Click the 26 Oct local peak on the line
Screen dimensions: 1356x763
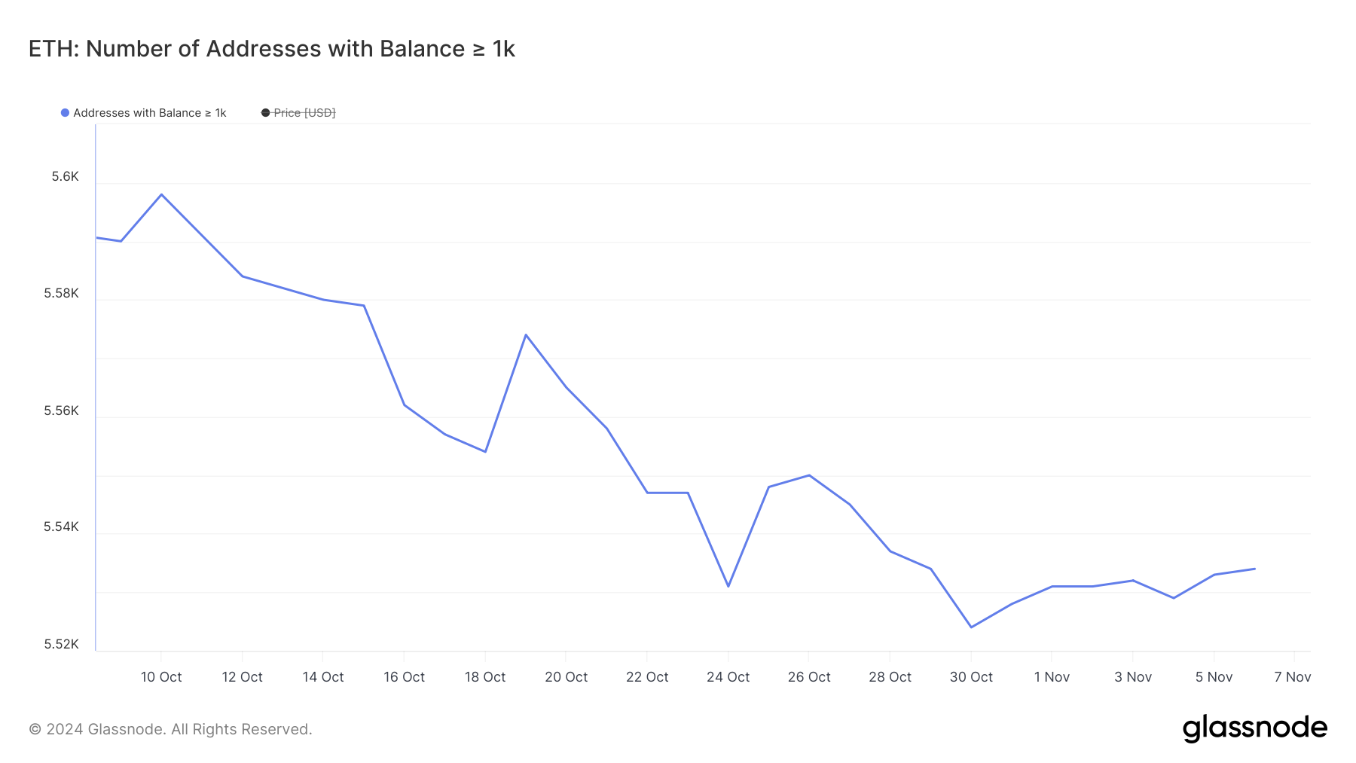coord(809,475)
